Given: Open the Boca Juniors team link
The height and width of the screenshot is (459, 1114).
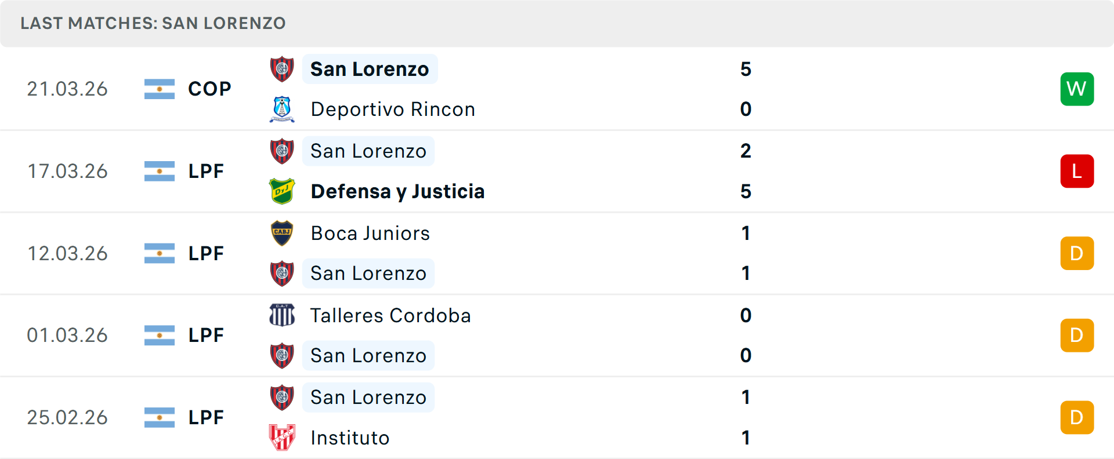Looking at the screenshot, I should click(x=370, y=233).
